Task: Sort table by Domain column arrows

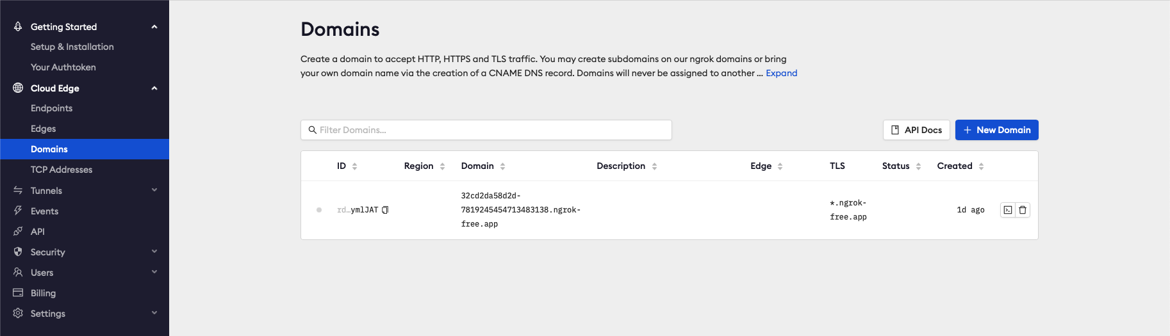Action: tap(502, 166)
